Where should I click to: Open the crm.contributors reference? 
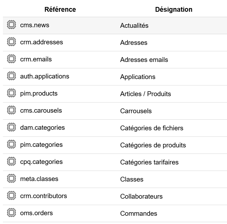click(x=43, y=196)
